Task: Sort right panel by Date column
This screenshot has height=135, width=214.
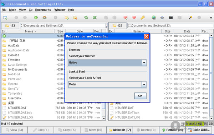Action: click(187, 31)
